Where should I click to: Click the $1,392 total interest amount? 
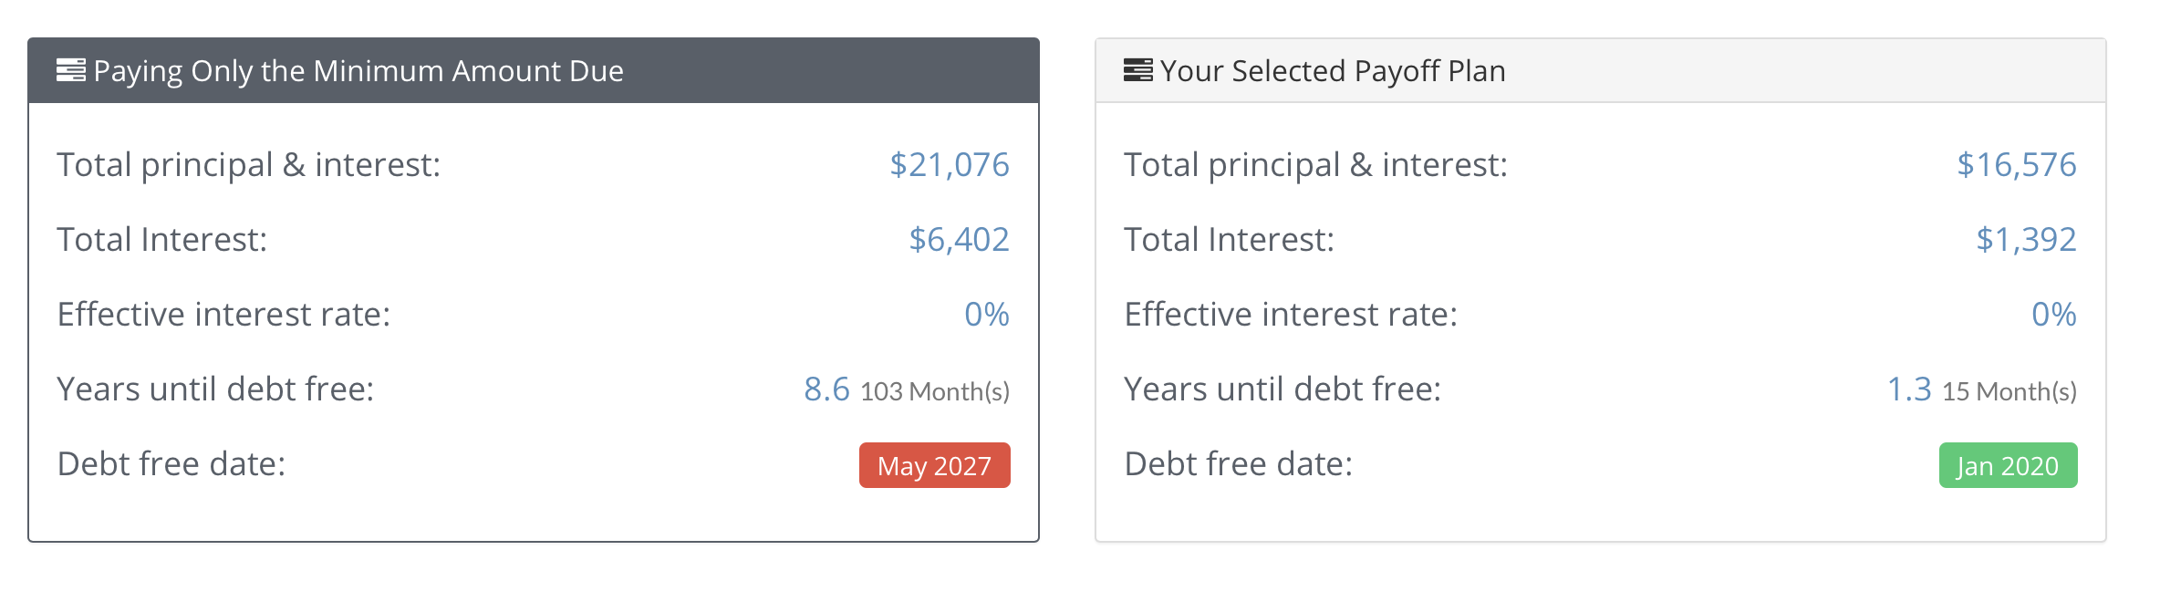click(x=2027, y=240)
